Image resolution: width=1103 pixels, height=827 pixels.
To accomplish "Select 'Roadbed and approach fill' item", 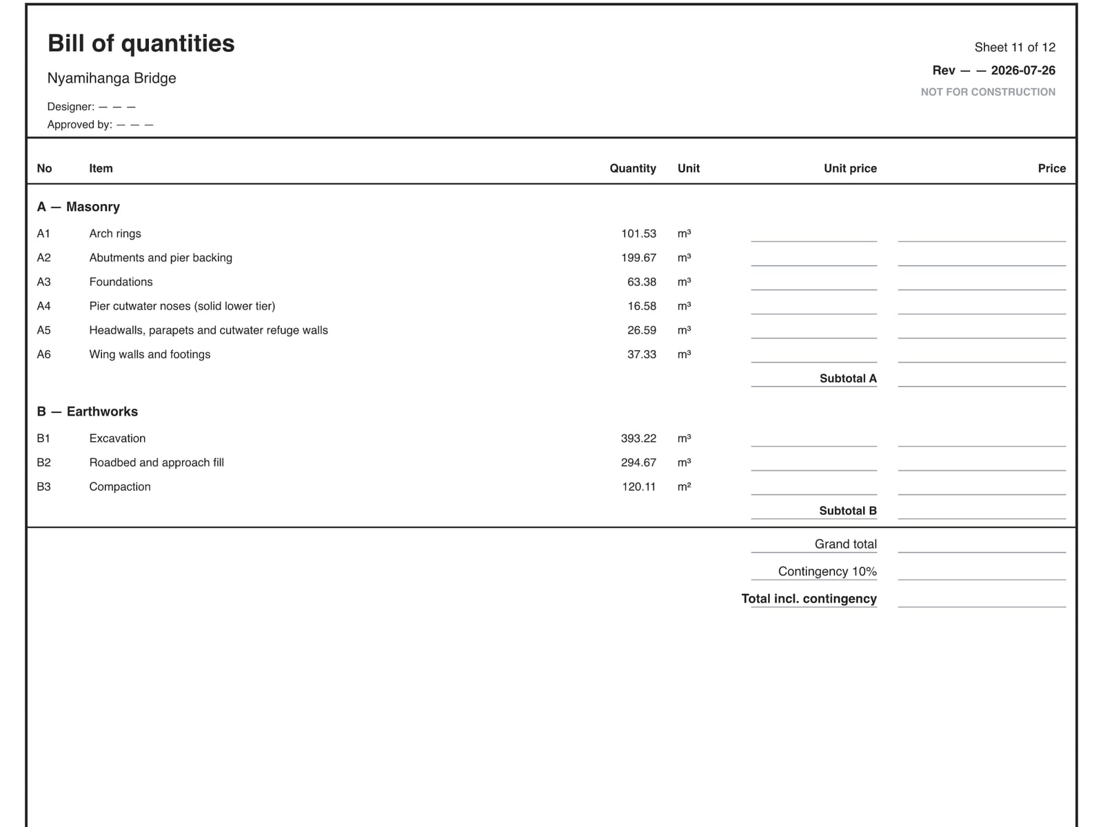I will tap(156, 462).
